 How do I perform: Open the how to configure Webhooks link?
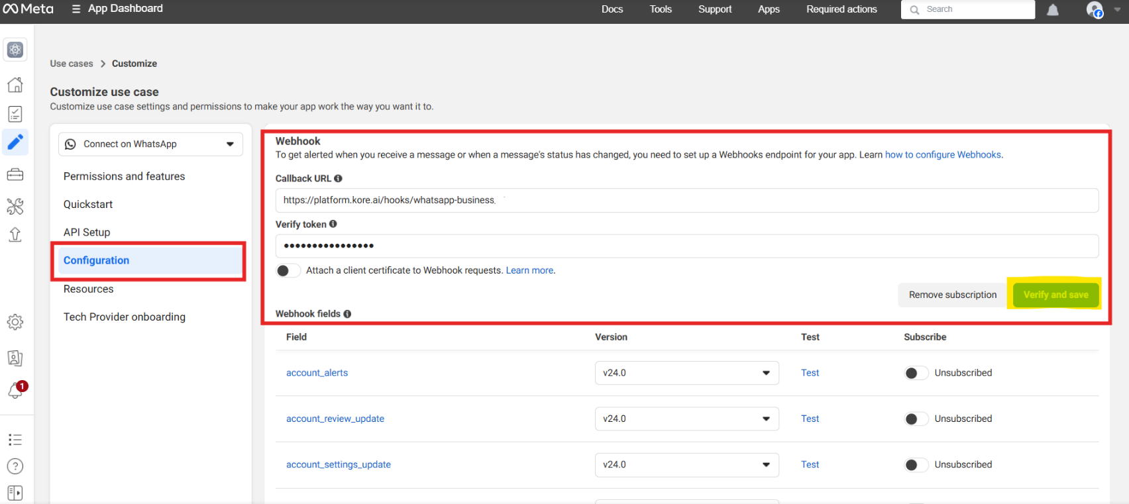[x=943, y=155]
